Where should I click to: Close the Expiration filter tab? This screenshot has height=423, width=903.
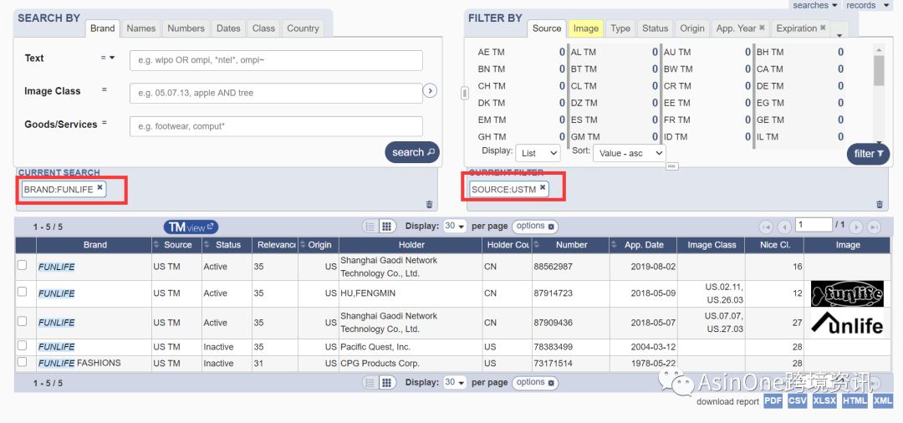823,28
